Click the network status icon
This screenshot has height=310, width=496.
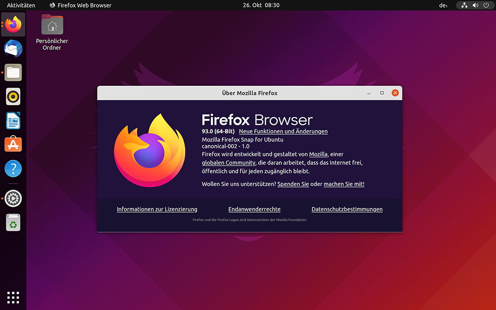tap(464, 5)
